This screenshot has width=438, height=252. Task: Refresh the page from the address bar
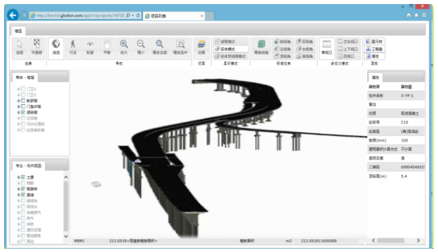pos(138,16)
